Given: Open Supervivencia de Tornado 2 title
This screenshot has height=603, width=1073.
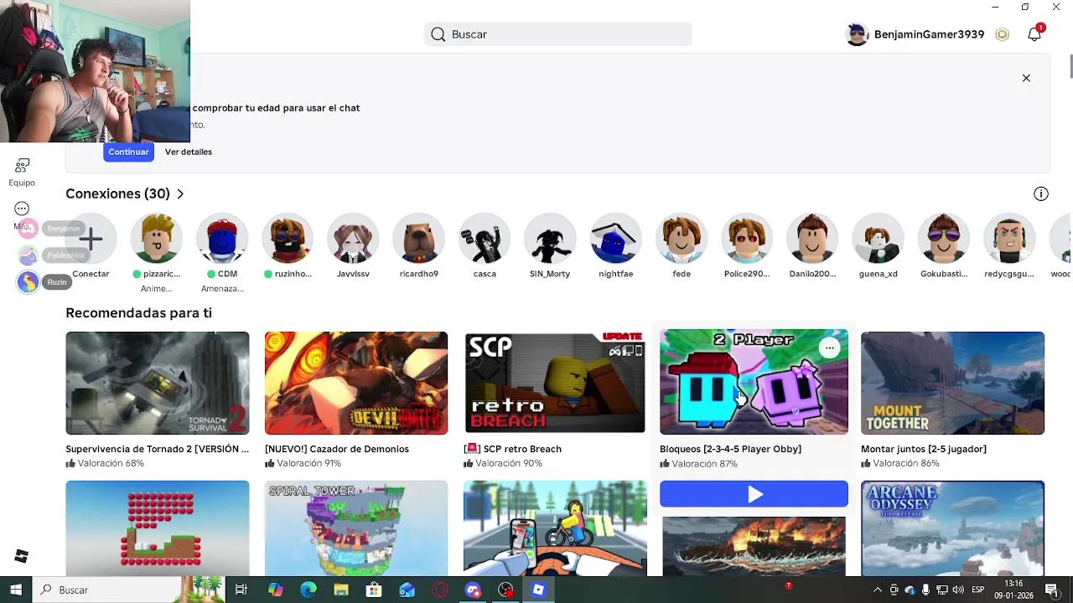Looking at the screenshot, I should pos(158,449).
